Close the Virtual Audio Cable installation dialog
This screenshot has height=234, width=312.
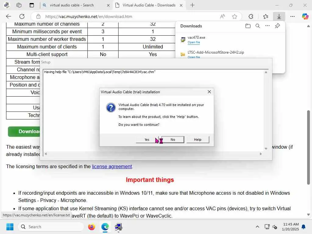209,92
